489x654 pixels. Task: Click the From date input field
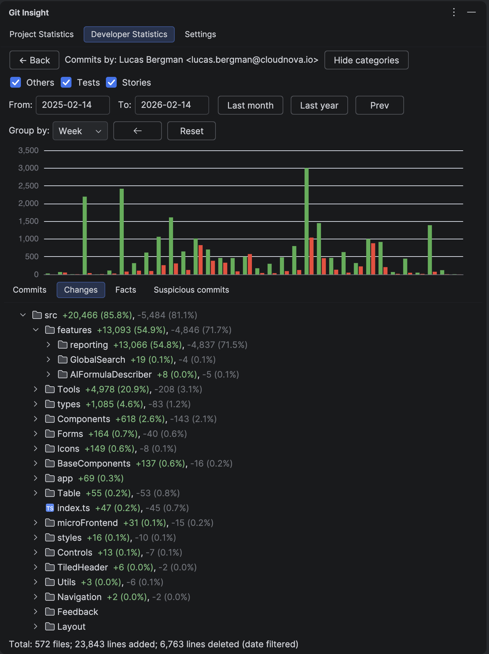click(73, 105)
